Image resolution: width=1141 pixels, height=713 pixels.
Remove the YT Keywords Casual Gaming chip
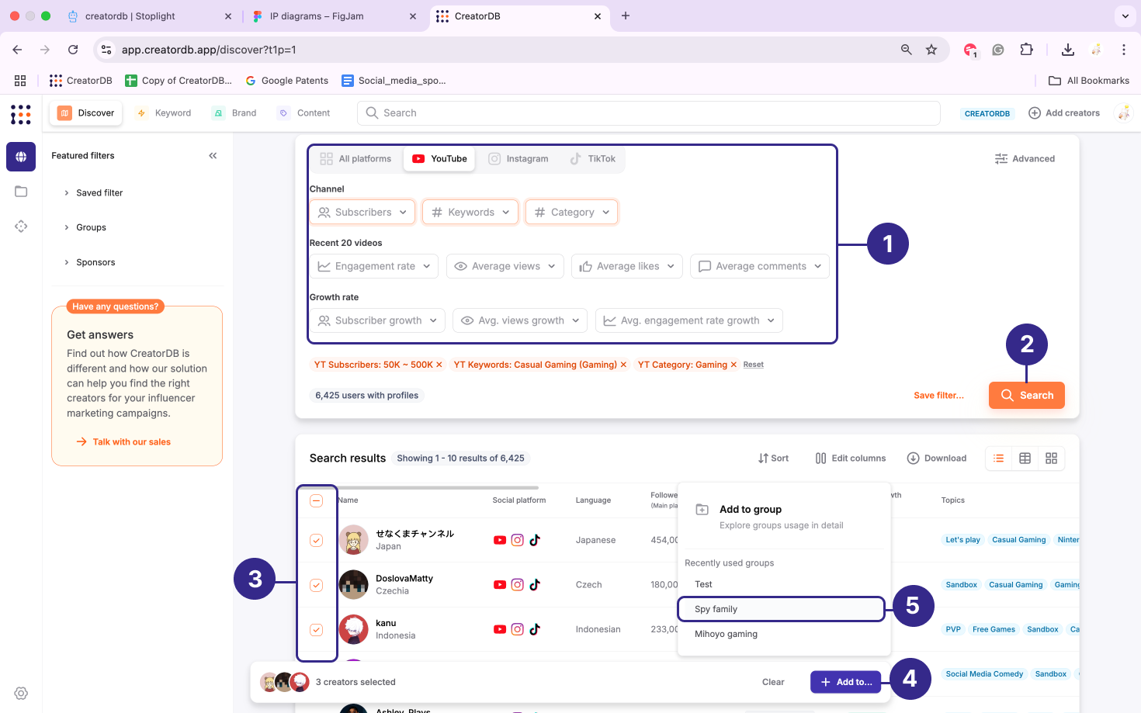(623, 365)
